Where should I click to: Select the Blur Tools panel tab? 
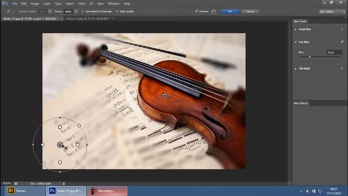300,21
